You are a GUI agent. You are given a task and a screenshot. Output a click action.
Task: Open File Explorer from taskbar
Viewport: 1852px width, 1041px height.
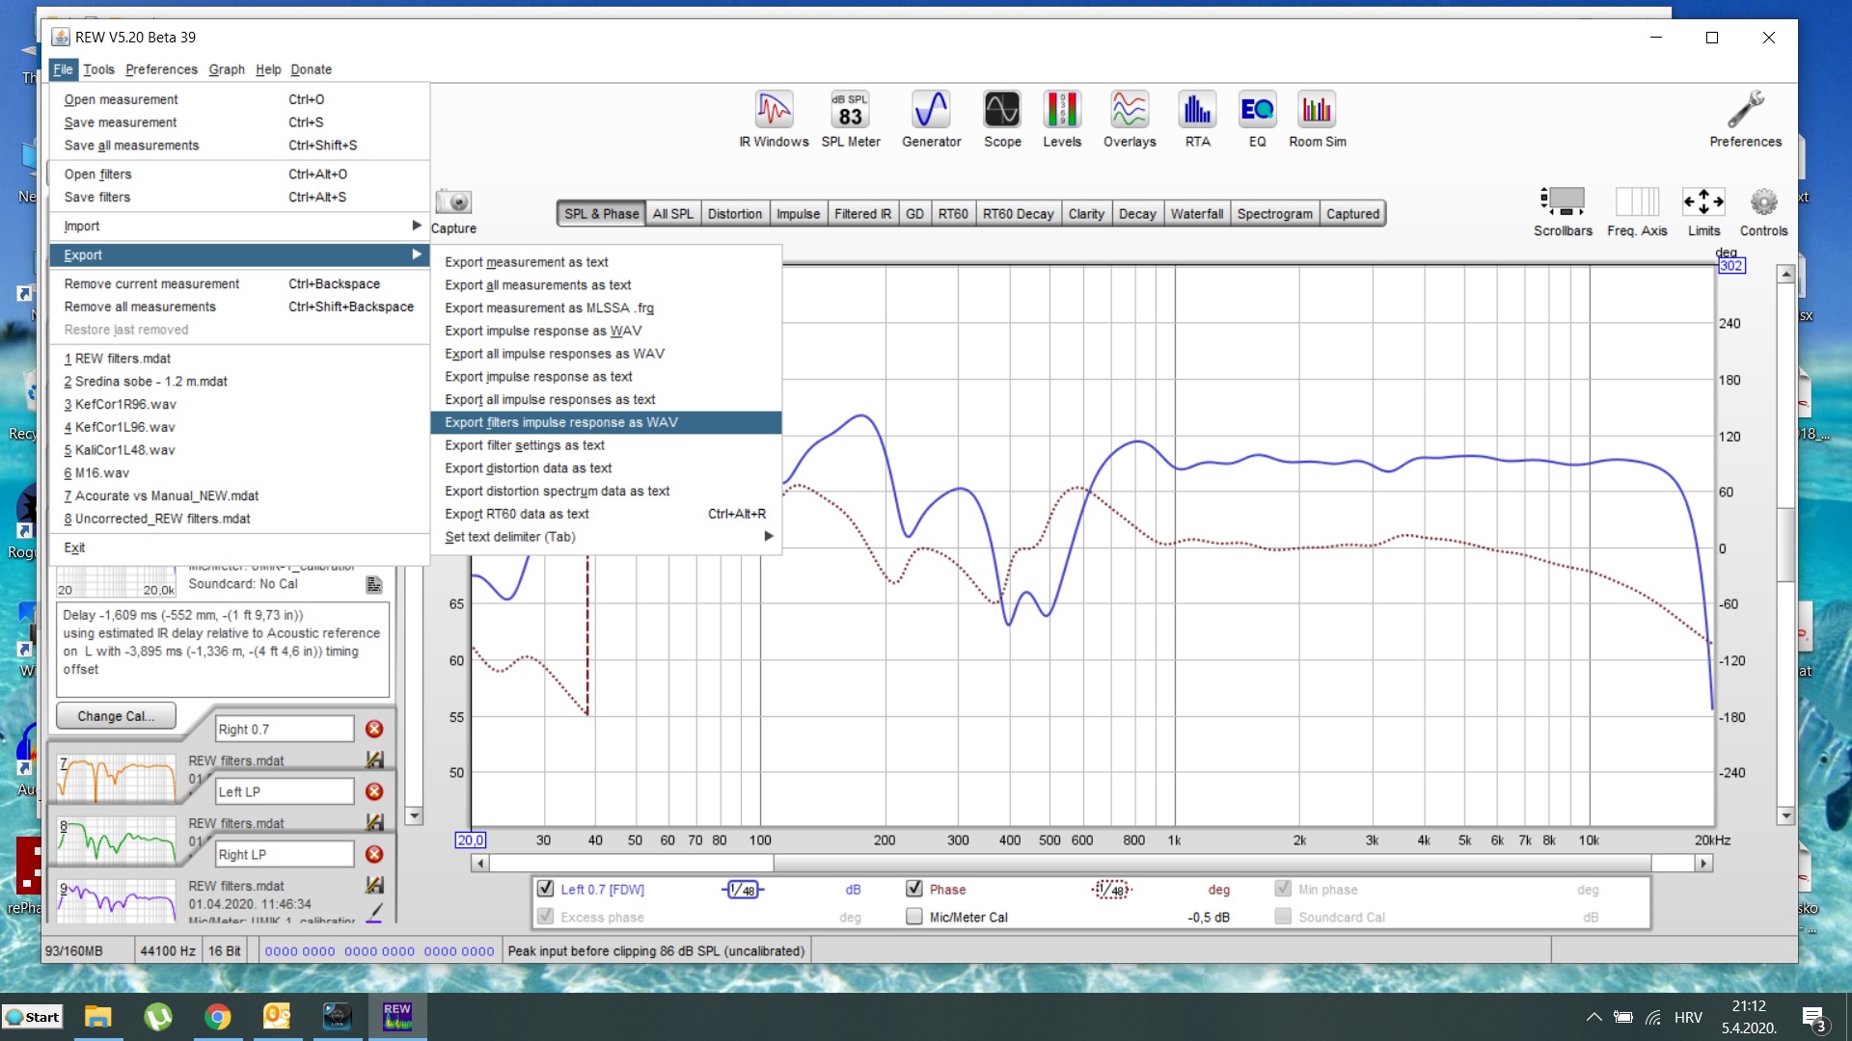(x=98, y=1017)
